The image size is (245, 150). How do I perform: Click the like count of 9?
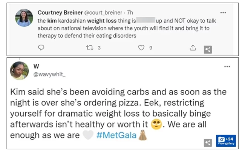coord(150,48)
